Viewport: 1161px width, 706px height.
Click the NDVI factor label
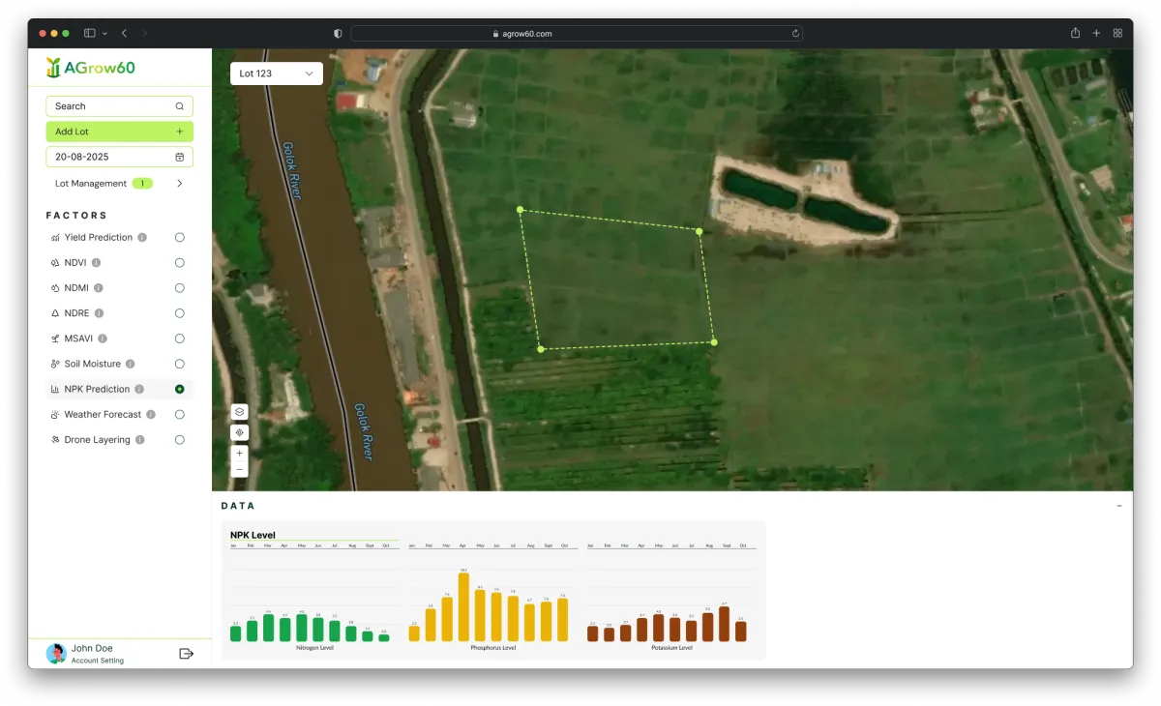pyautogui.click(x=75, y=263)
